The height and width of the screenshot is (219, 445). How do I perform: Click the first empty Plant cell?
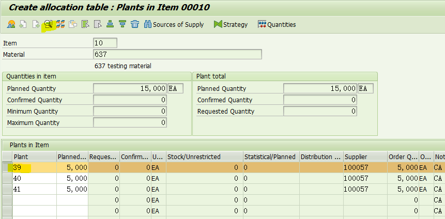click(35, 200)
